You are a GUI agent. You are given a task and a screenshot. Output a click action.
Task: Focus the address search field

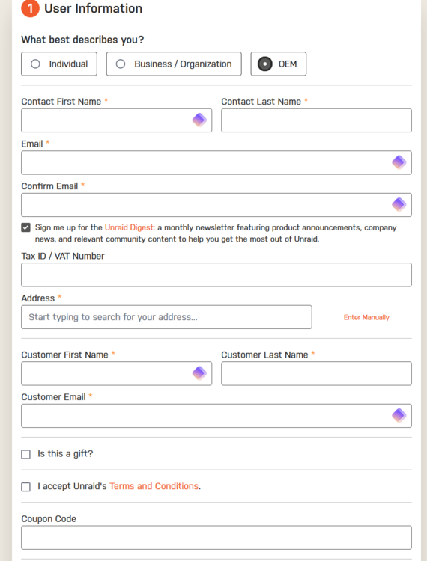click(166, 317)
